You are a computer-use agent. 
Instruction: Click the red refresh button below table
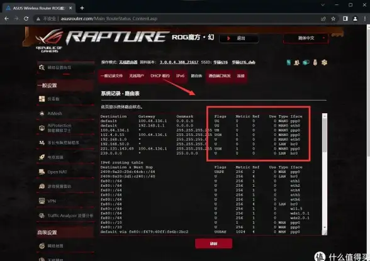pos(213,243)
